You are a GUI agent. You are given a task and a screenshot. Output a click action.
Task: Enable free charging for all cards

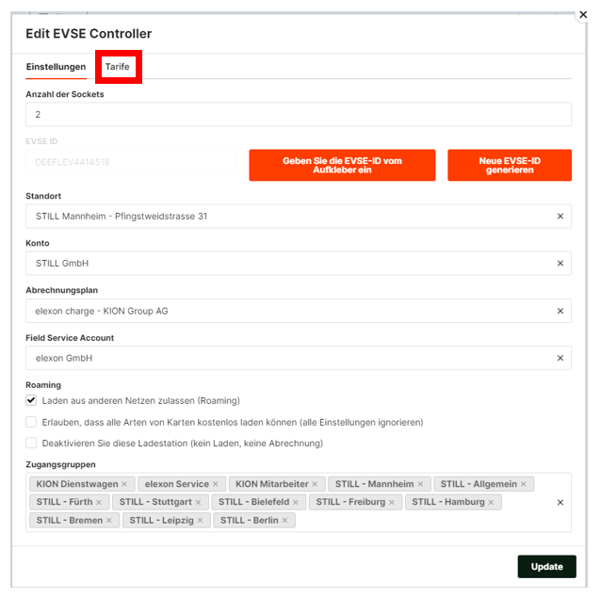[x=31, y=422]
